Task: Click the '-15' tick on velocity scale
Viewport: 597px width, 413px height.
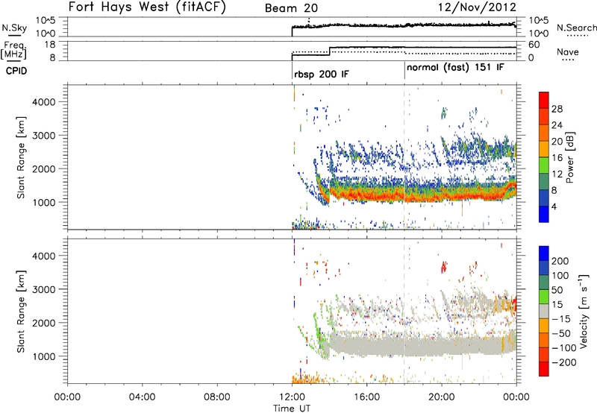Action: pyautogui.click(x=561, y=319)
